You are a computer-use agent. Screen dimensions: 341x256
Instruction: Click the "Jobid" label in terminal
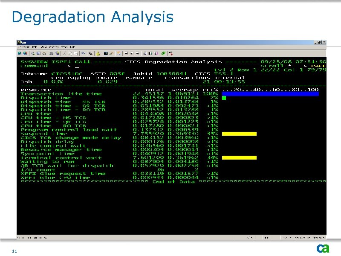[142, 74]
